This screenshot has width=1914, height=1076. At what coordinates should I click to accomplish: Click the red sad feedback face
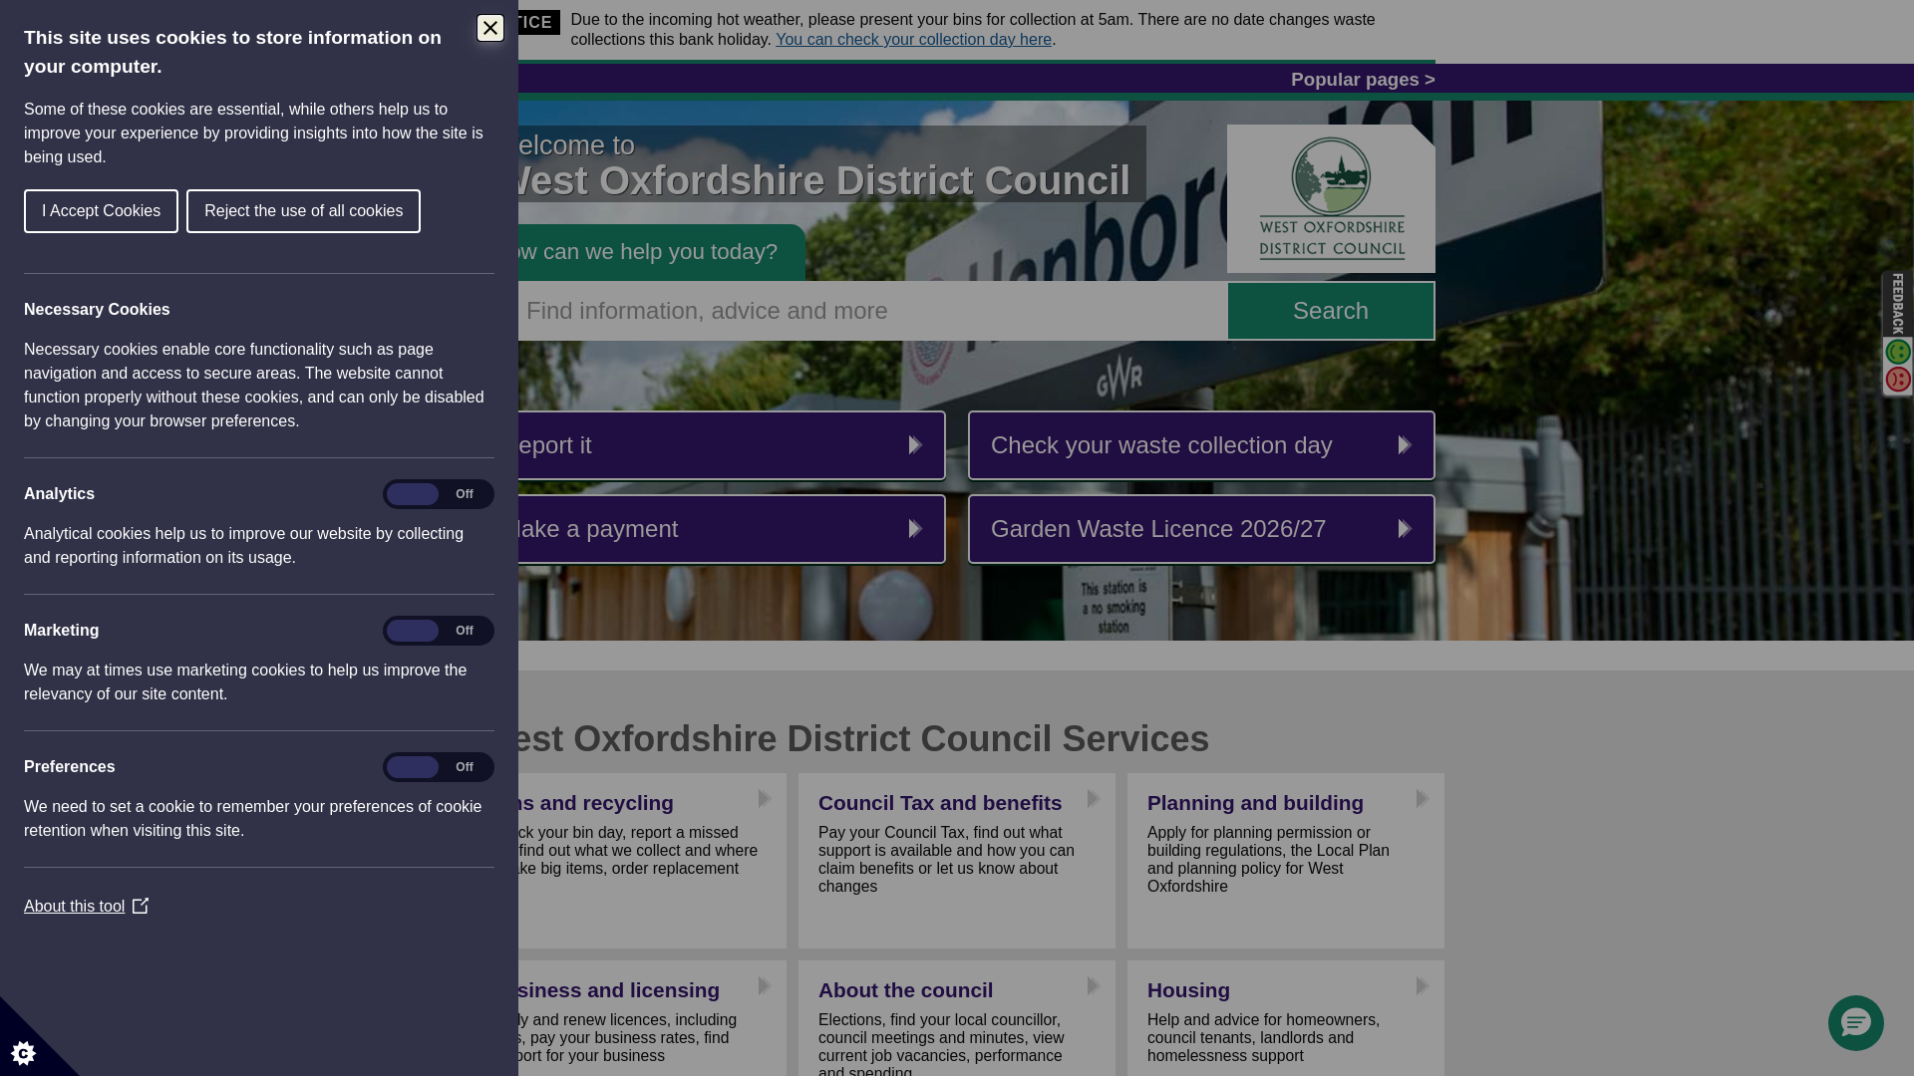tap(1897, 380)
